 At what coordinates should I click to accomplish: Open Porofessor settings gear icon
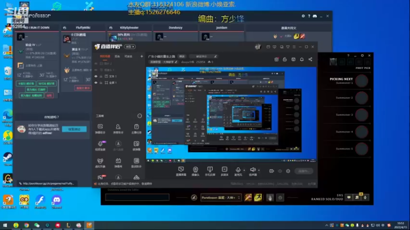[x=303, y=16]
